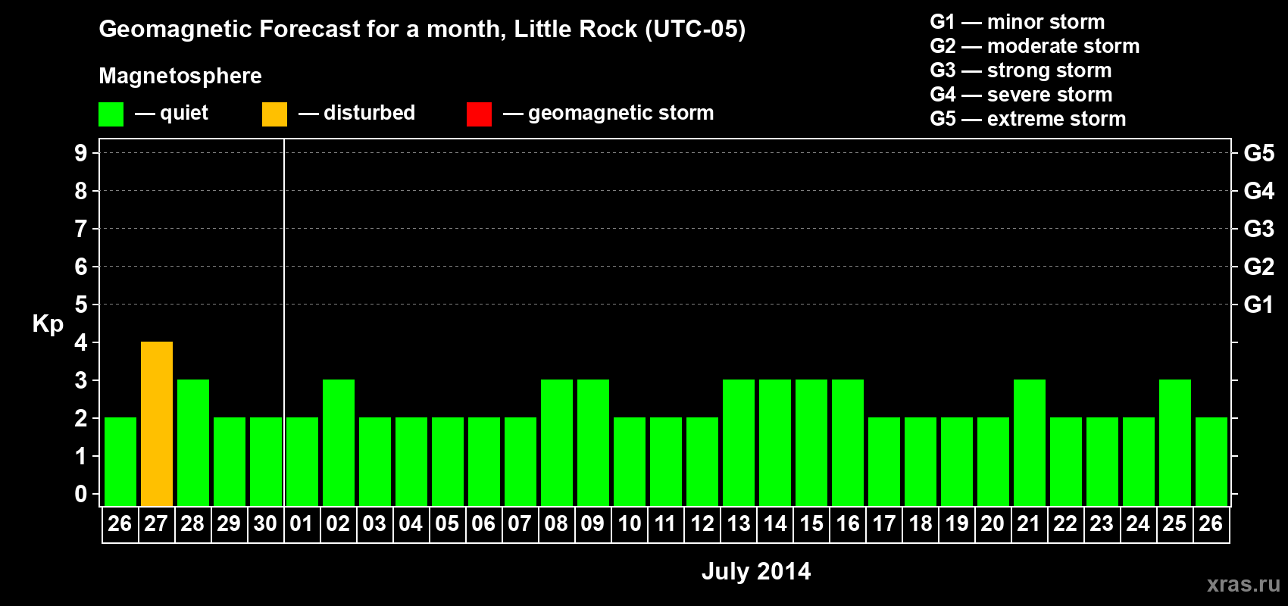Select the green bar above date 09
Viewport: 1288px width, 606px height.
pyautogui.click(x=593, y=442)
